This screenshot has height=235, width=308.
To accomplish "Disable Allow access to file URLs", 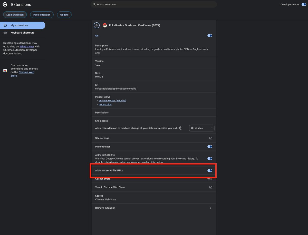I will (x=210, y=170).
